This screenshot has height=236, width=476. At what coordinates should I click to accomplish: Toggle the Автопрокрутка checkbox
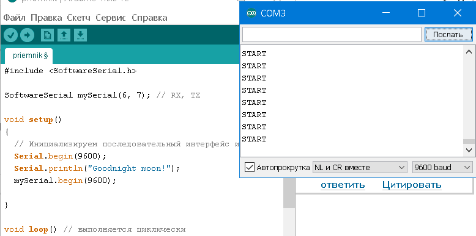point(249,167)
